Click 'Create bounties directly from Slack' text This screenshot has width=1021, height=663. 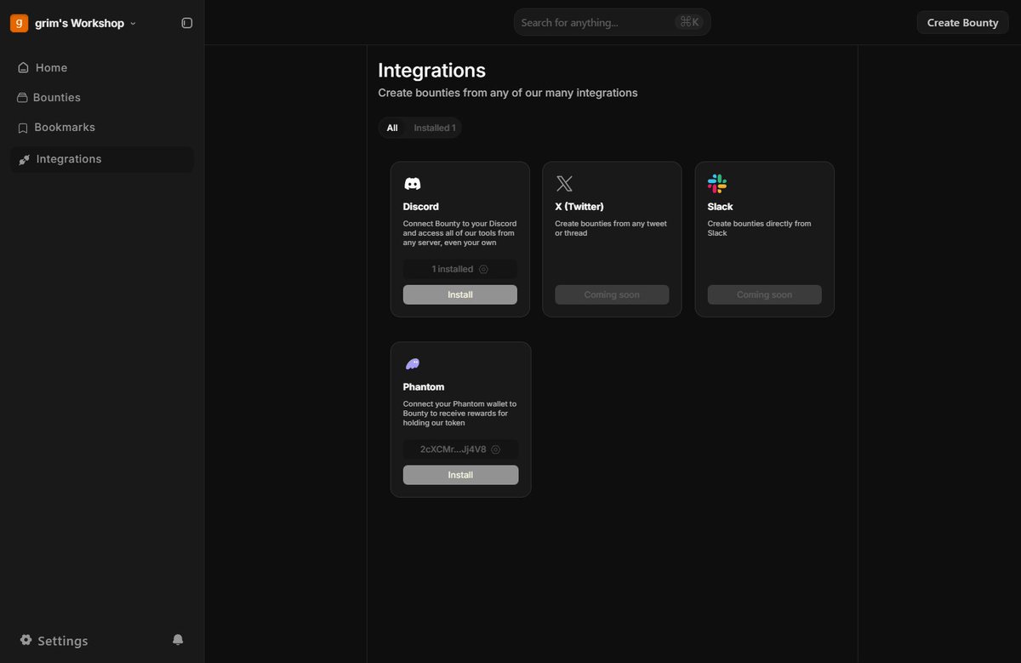coord(759,228)
